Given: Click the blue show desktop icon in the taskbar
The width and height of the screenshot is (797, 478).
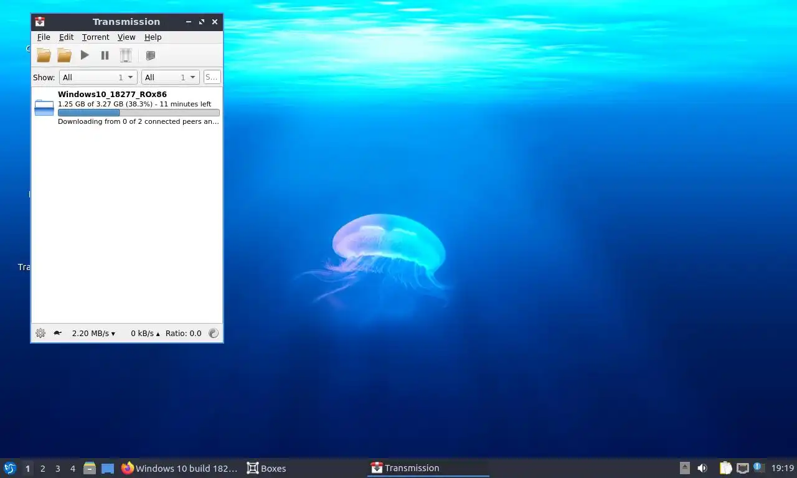Looking at the screenshot, I should (x=108, y=468).
